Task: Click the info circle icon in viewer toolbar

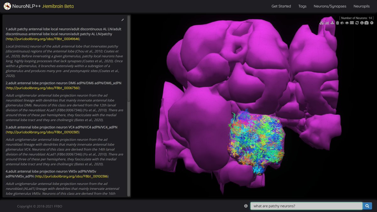Action: pos(362,23)
